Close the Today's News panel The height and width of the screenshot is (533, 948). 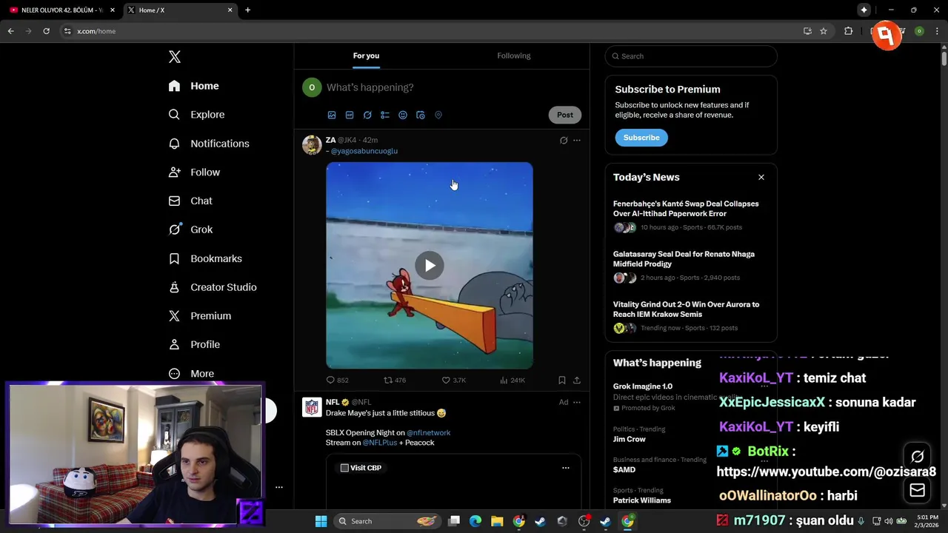pos(761,178)
